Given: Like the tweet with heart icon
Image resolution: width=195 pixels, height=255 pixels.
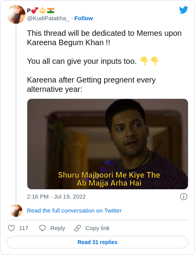Looking at the screenshot, I should point(11,228).
